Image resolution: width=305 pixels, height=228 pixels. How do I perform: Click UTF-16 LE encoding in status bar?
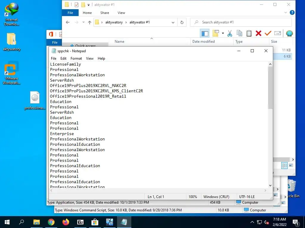pos(247,197)
